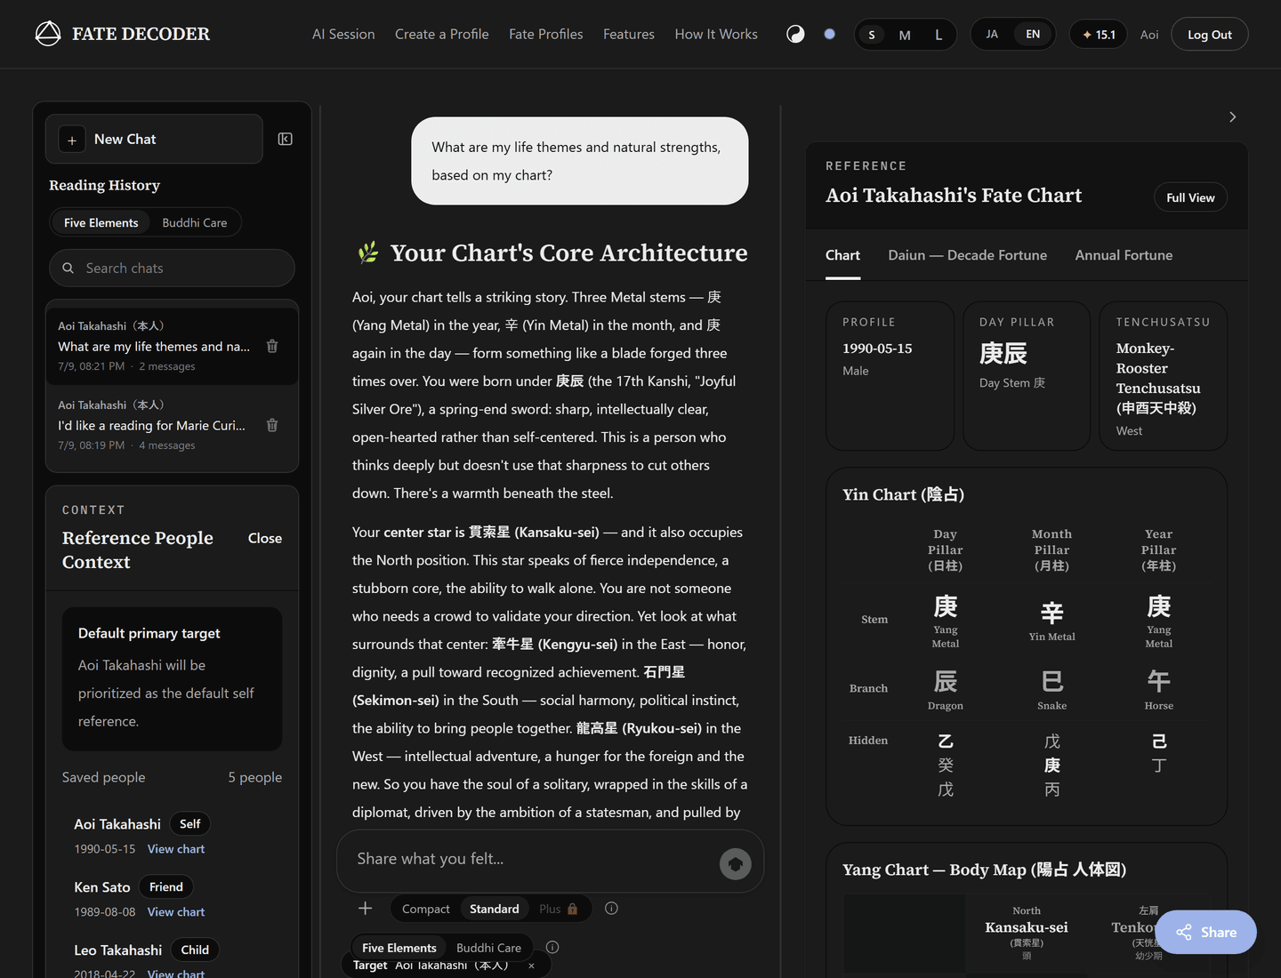Click the locked Plus mode option
The image size is (1281, 978).
click(559, 909)
